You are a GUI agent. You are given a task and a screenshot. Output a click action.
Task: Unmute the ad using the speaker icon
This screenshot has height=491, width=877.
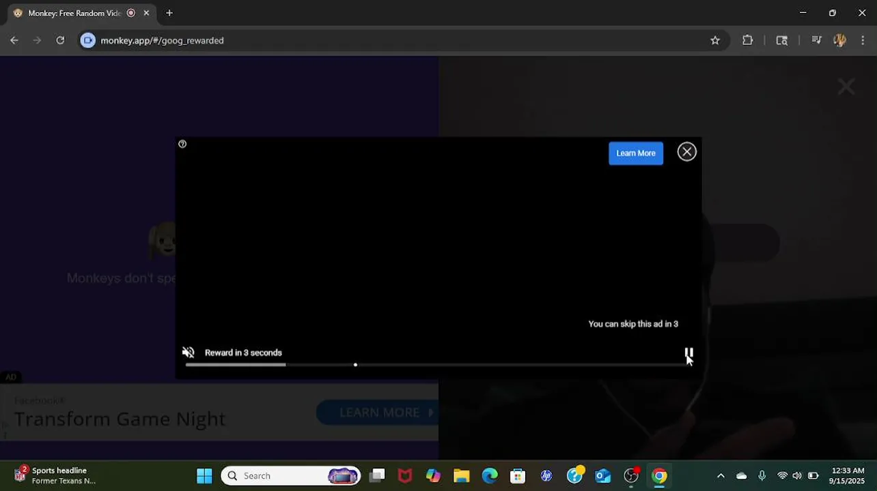189,353
